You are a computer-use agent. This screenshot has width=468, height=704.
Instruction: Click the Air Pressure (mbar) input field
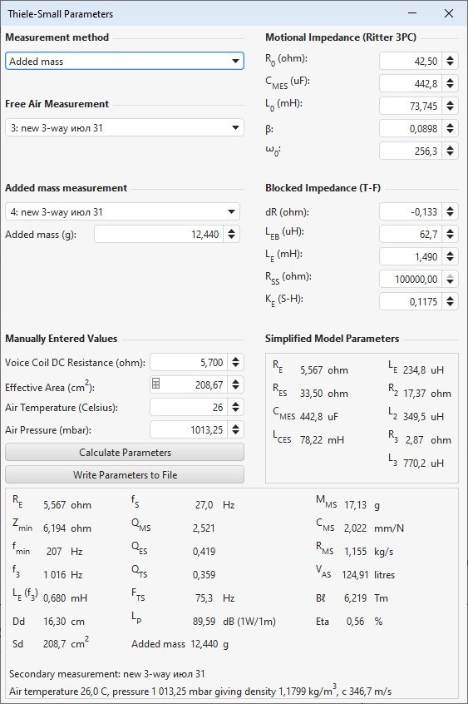coord(189,429)
